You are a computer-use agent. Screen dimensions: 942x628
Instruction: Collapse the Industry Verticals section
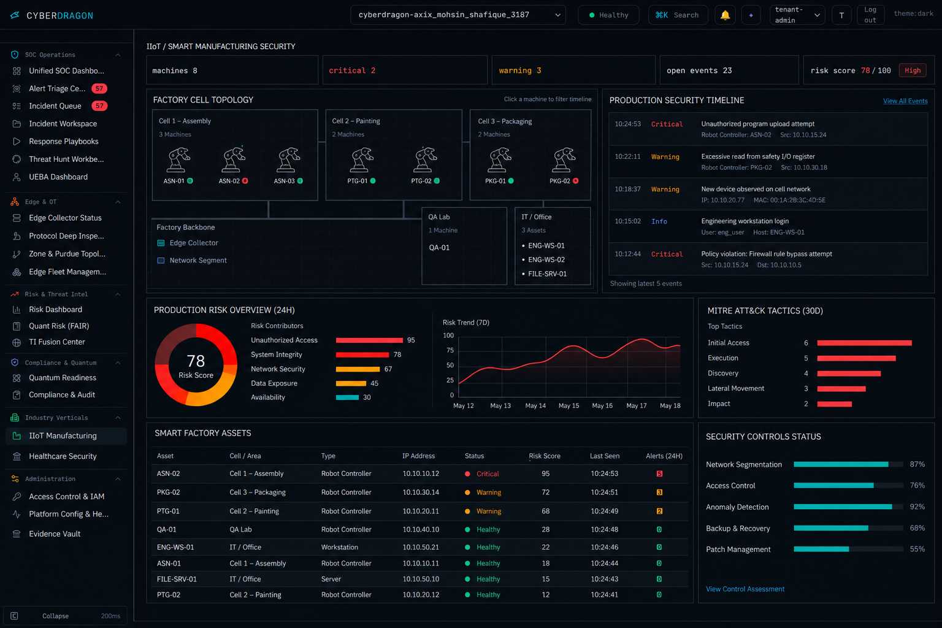click(x=118, y=418)
